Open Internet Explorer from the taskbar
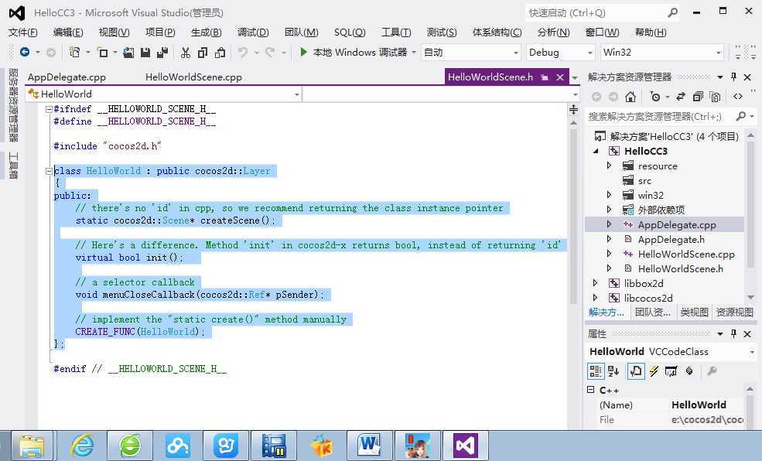 pyautogui.click(x=82, y=445)
